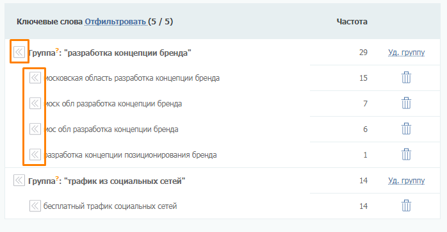Delete "бесплатный трафик социальных сетей" via trash icon
447x232 pixels.
406,206
